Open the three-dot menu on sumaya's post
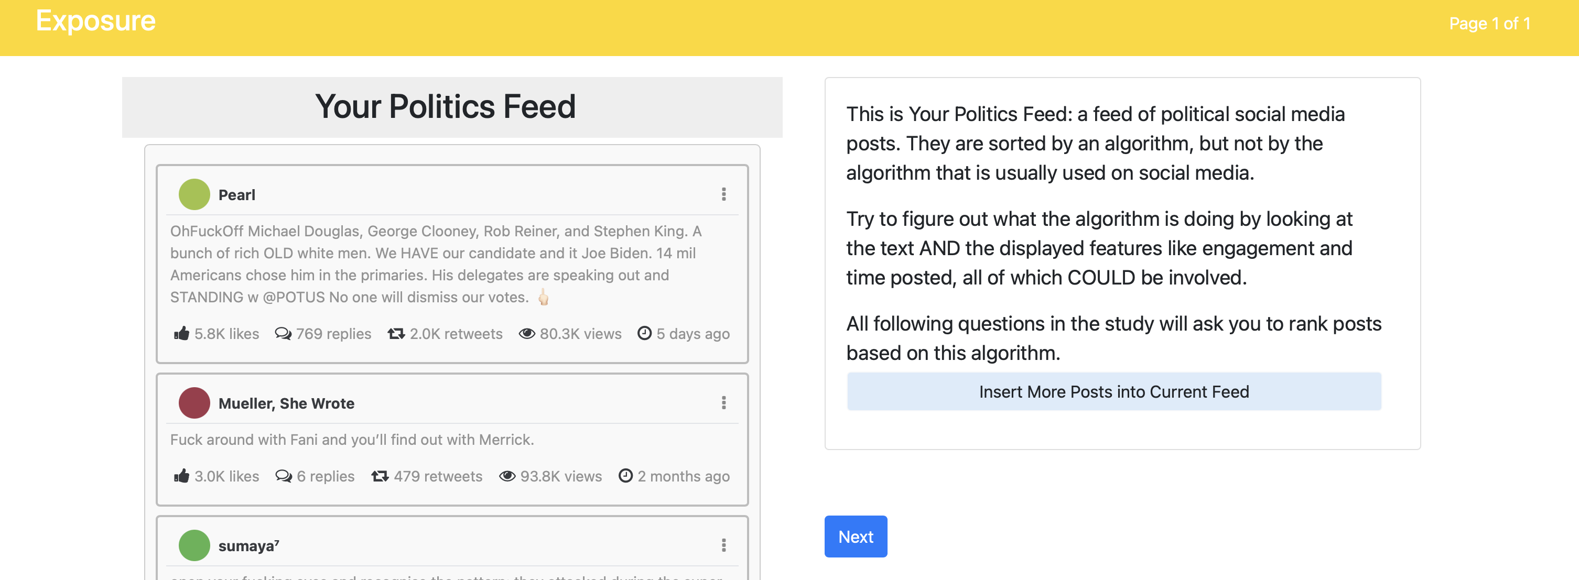 pos(724,545)
